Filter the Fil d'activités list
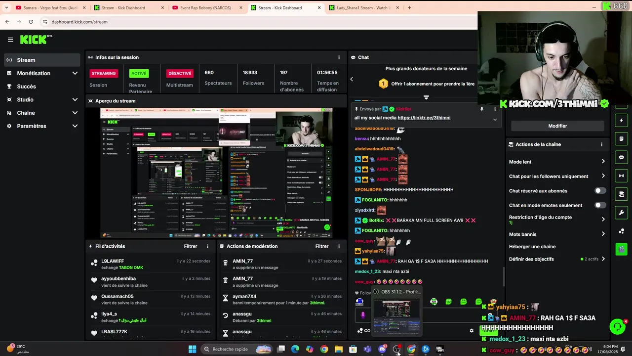 [x=191, y=246]
